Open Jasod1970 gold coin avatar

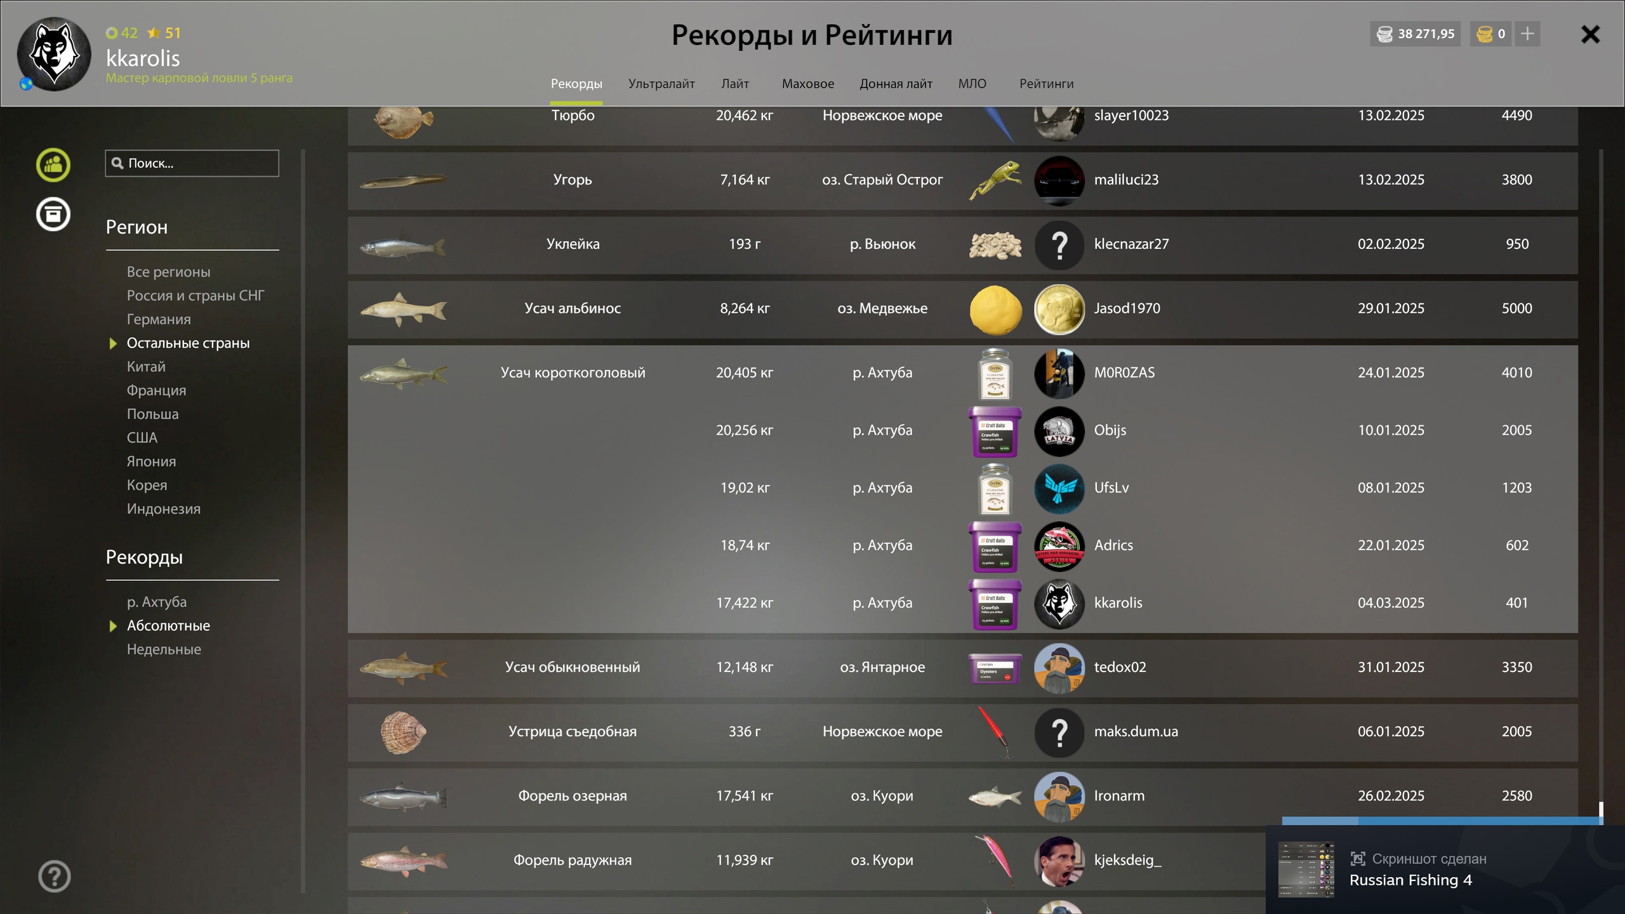(x=1059, y=309)
